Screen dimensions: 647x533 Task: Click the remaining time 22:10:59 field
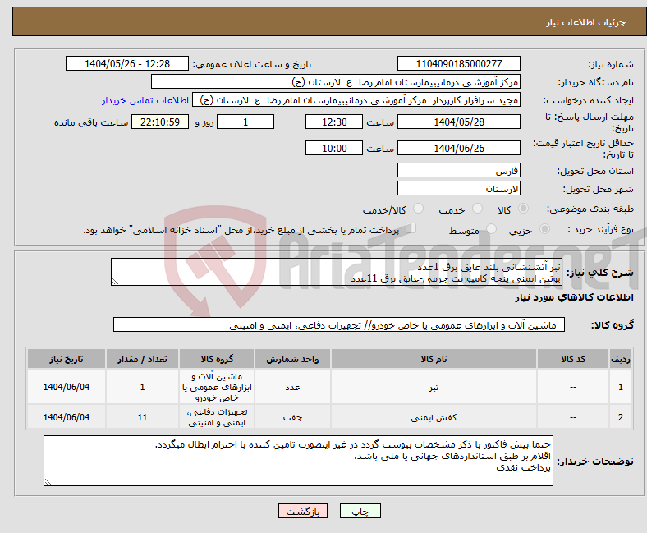(160, 122)
